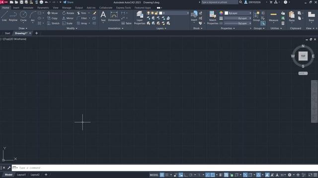Click the object color wheel
318x178 pixels.
tap(221, 13)
